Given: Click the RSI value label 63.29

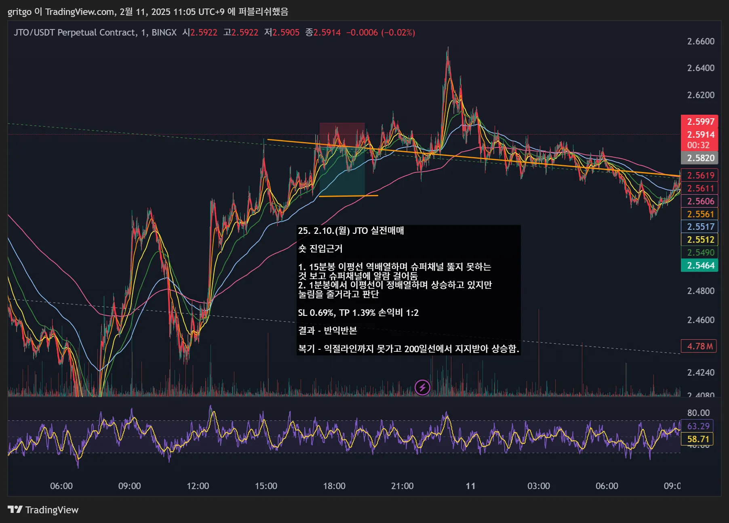Looking at the screenshot, I should [x=697, y=426].
